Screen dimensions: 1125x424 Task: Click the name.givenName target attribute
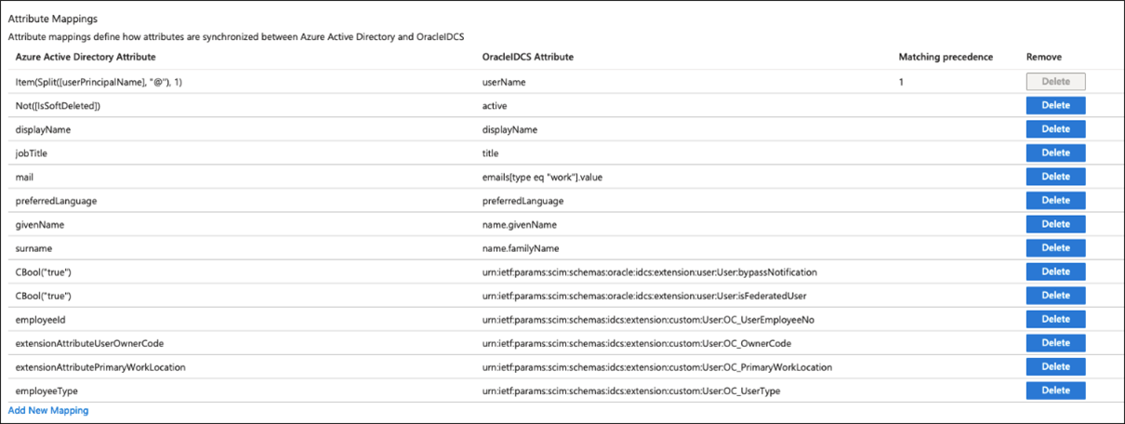[520, 224]
